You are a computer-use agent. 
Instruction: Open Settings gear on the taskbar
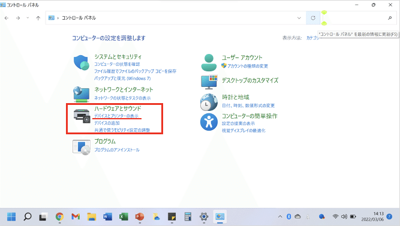(204, 217)
